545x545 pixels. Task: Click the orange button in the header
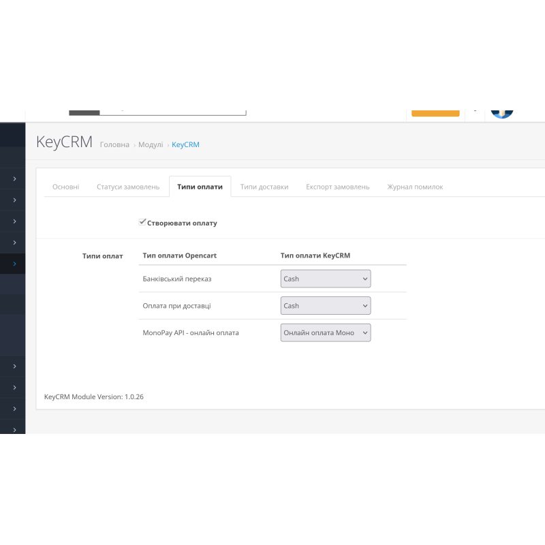coord(435,111)
